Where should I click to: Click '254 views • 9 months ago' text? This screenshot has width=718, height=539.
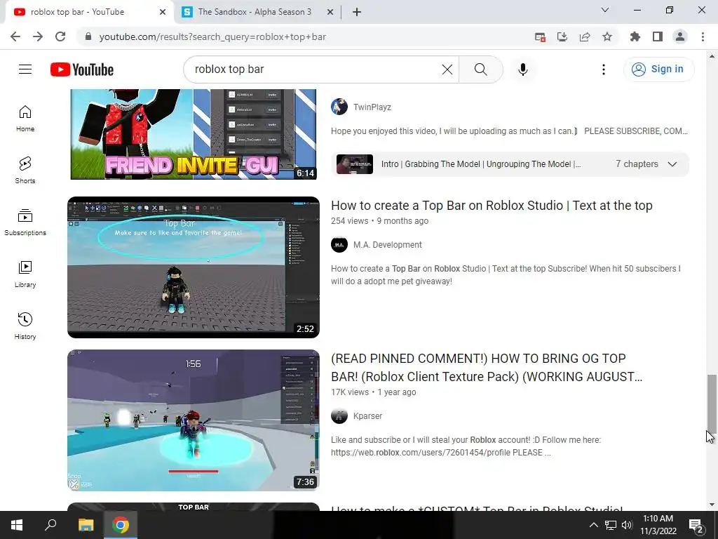pyautogui.click(x=379, y=221)
